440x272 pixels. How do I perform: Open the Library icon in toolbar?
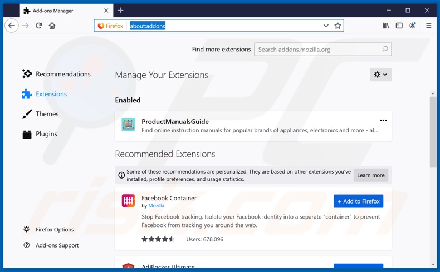386,26
